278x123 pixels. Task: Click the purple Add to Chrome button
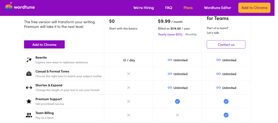tap(44, 45)
